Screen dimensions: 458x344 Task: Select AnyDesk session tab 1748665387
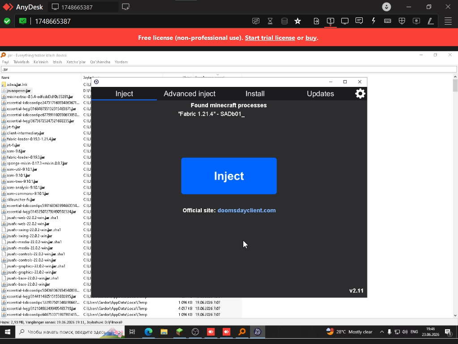pyautogui.click(x=83, y=7)
